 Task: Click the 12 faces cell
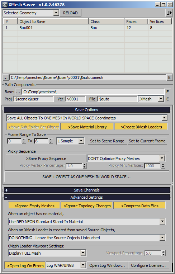(136, 28)
